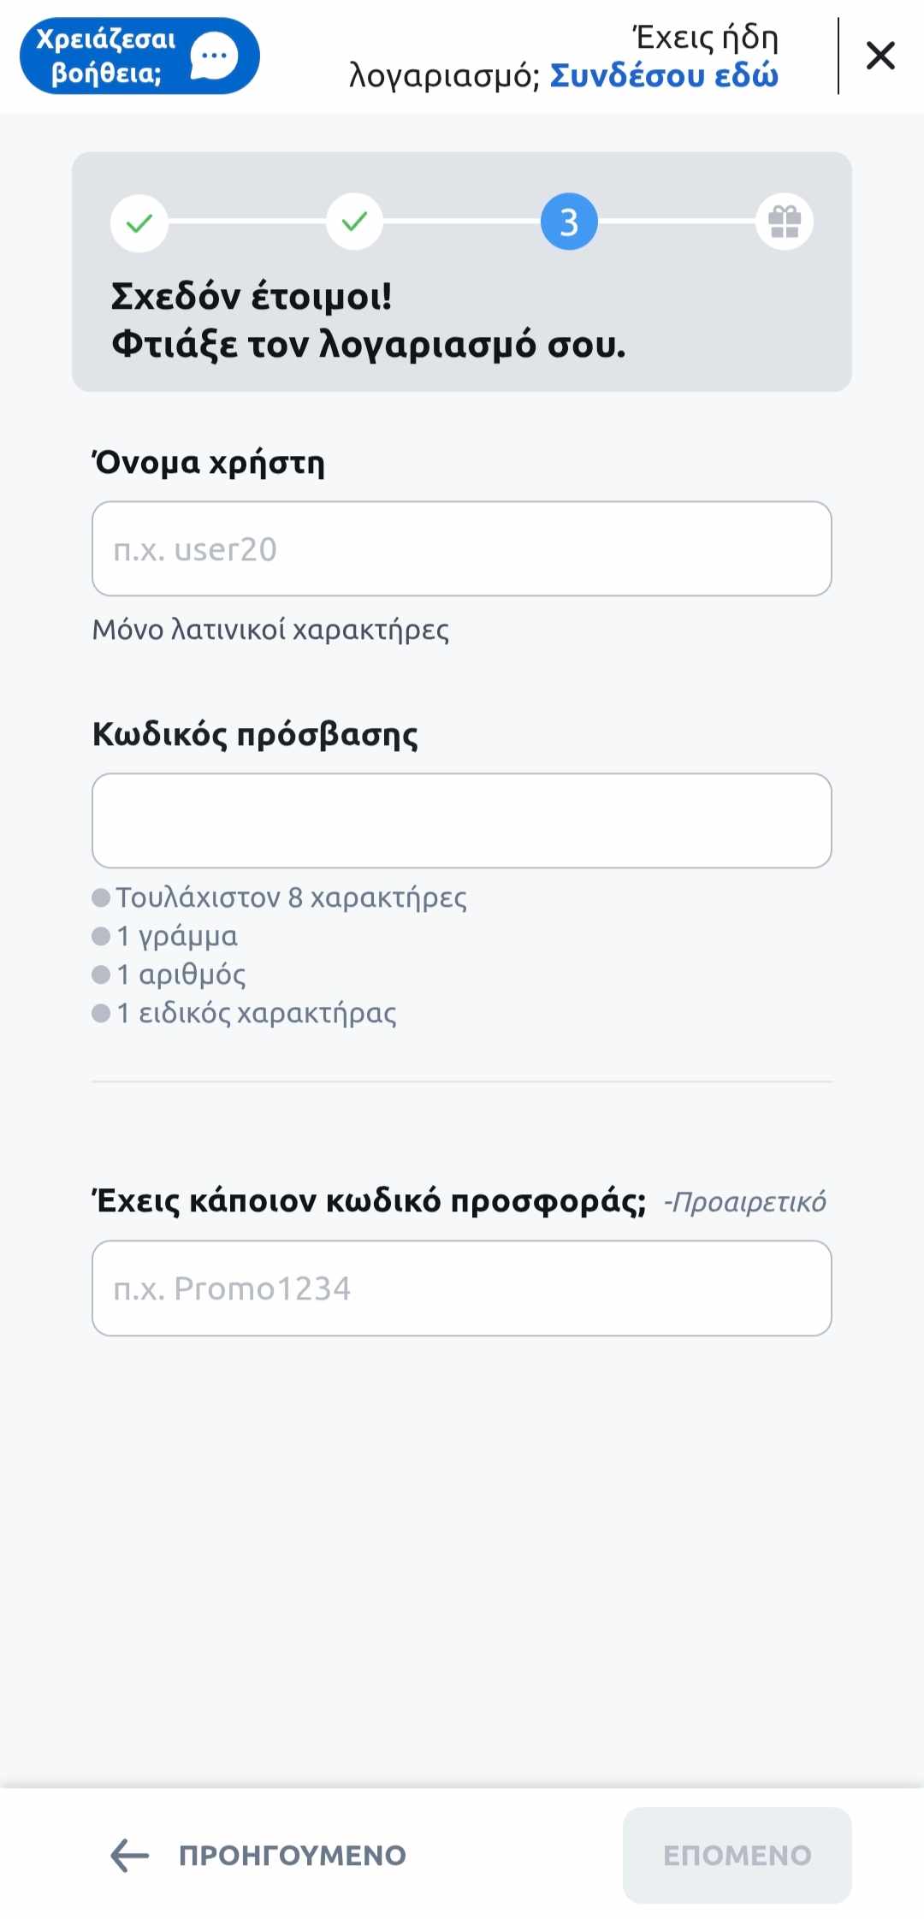
Task: Click the current step 3 circle
Action: tap(569, 222)
